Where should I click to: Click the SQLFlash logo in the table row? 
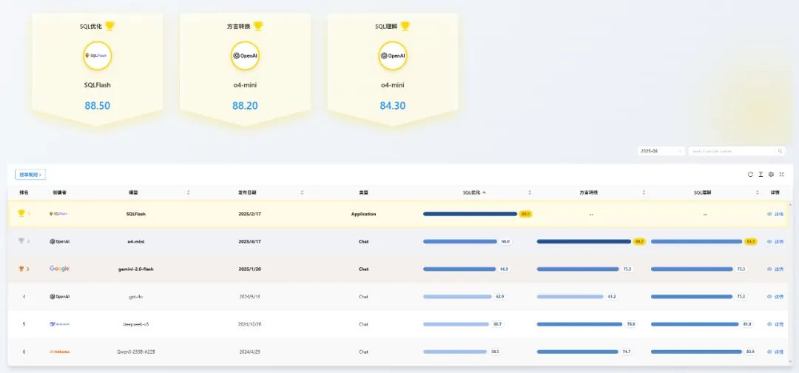58,214
